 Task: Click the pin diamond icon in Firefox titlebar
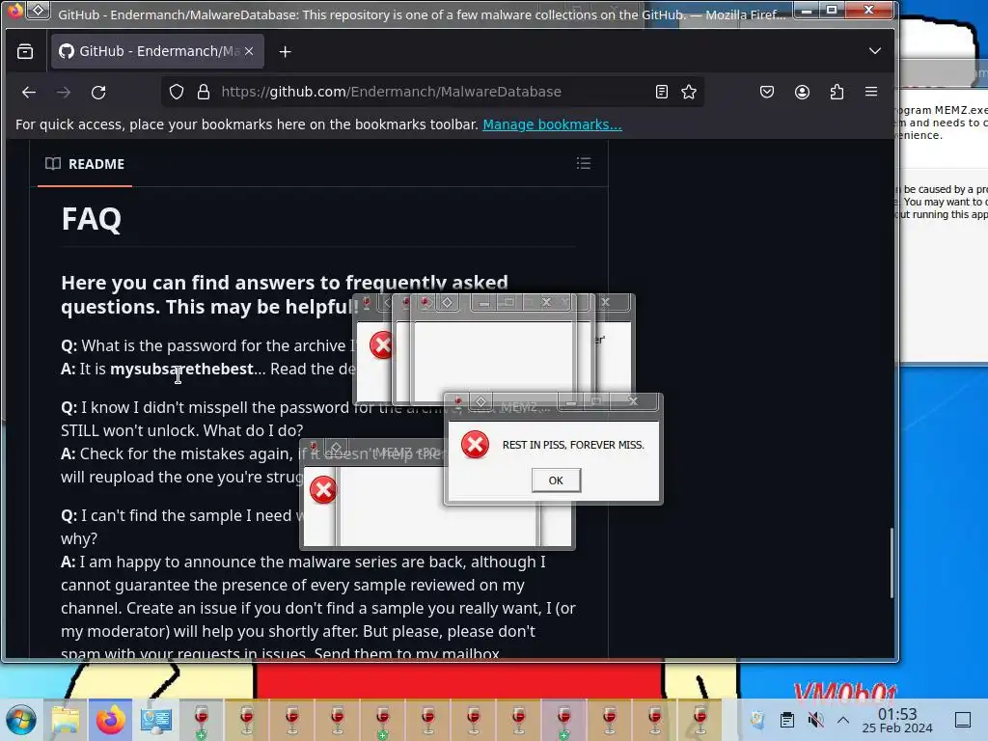39,10
